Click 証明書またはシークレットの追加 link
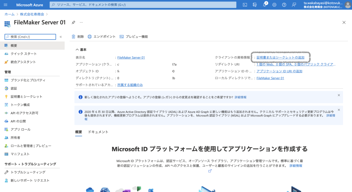This screenshot has width=352, height=192. (x=280, y=57)
